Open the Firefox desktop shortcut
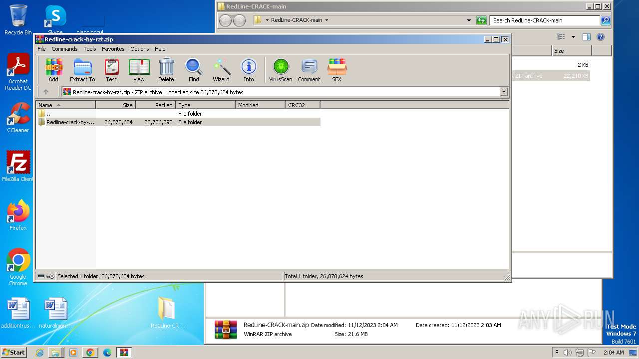The image size is (639, 359). pyautogui.click(x=18, y=215)
